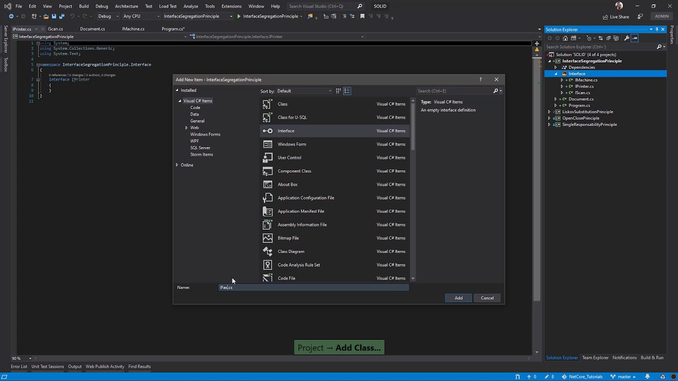This screenshot has width=678, height=381.
Task: Collapse the Visual C# Items node
Action: click(x=180, y=101)
